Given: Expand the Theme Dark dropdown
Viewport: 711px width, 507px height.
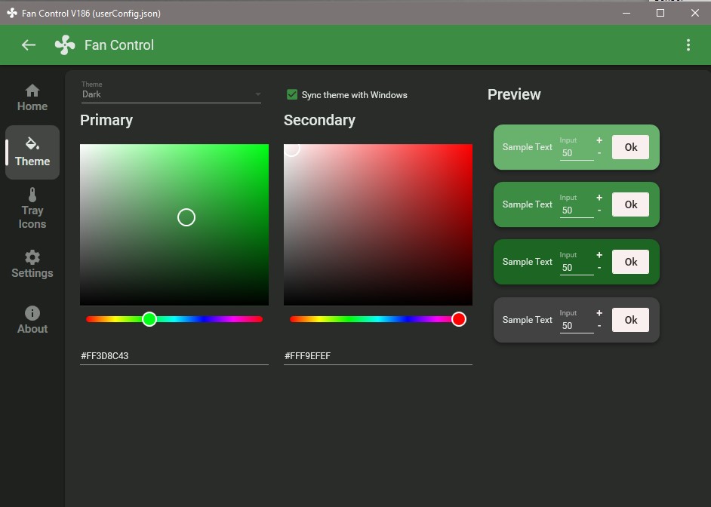Looking at the screenshot, I should (171, 94).
